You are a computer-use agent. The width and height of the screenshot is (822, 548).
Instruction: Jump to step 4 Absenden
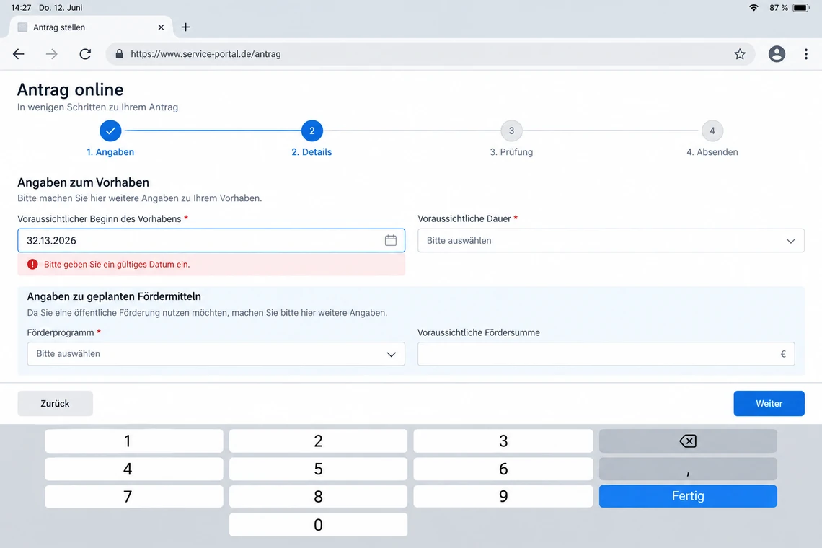pyautogui.click(x=712, y=131)
